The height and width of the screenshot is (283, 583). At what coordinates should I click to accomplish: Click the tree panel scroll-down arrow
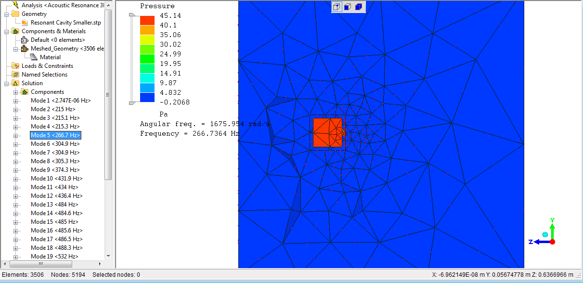coord(108,256)
